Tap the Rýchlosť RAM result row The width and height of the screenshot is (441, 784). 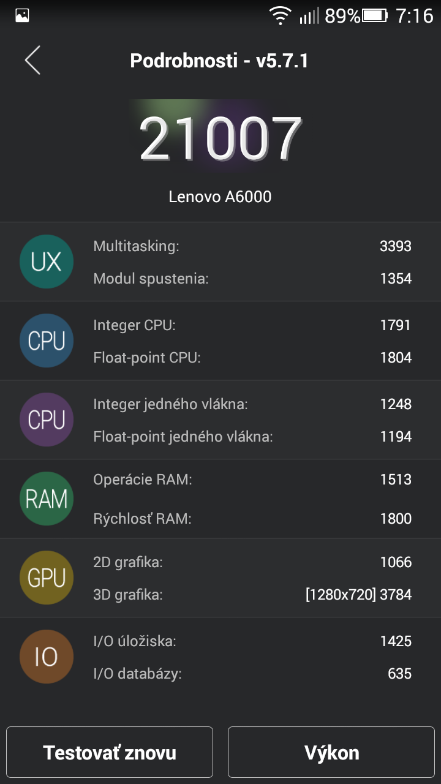tap(252, 519)
